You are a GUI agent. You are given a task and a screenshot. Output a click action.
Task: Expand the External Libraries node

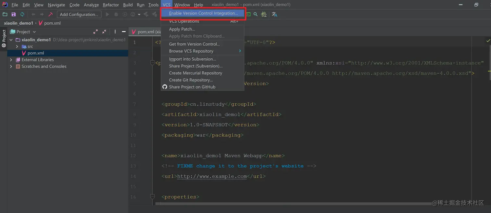[x=11, y=60]
